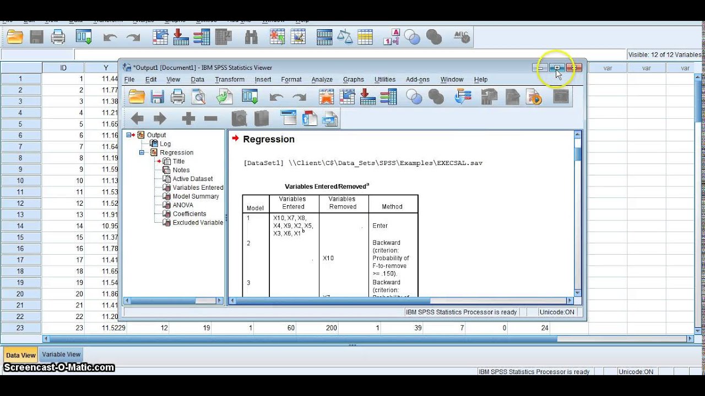Value Labels icon in Data Editor toolbar

[x=392, y=37]
